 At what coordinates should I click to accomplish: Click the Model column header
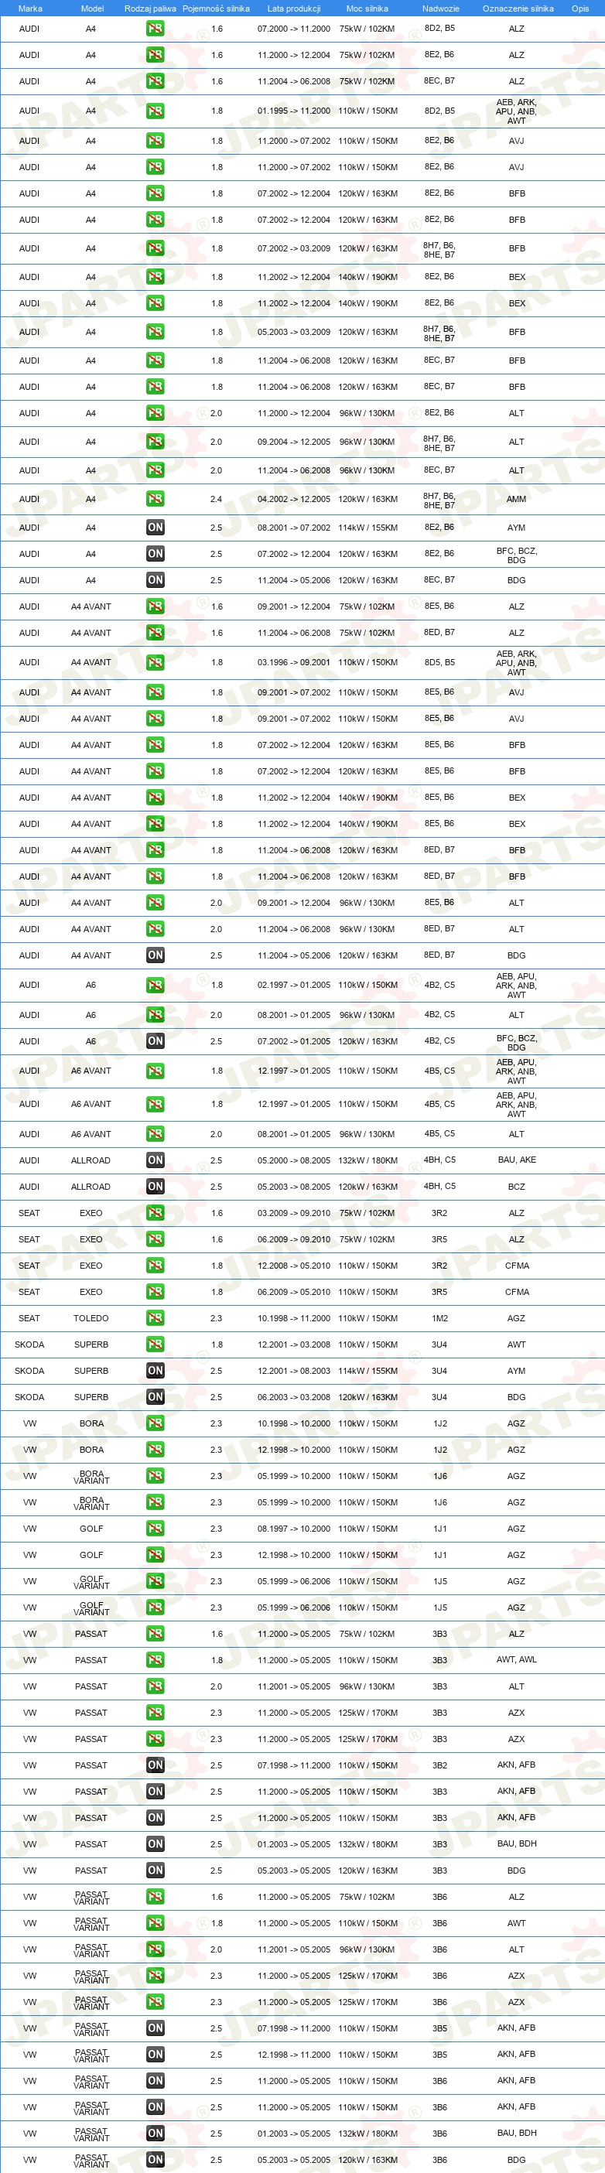[x=92, y=9]
